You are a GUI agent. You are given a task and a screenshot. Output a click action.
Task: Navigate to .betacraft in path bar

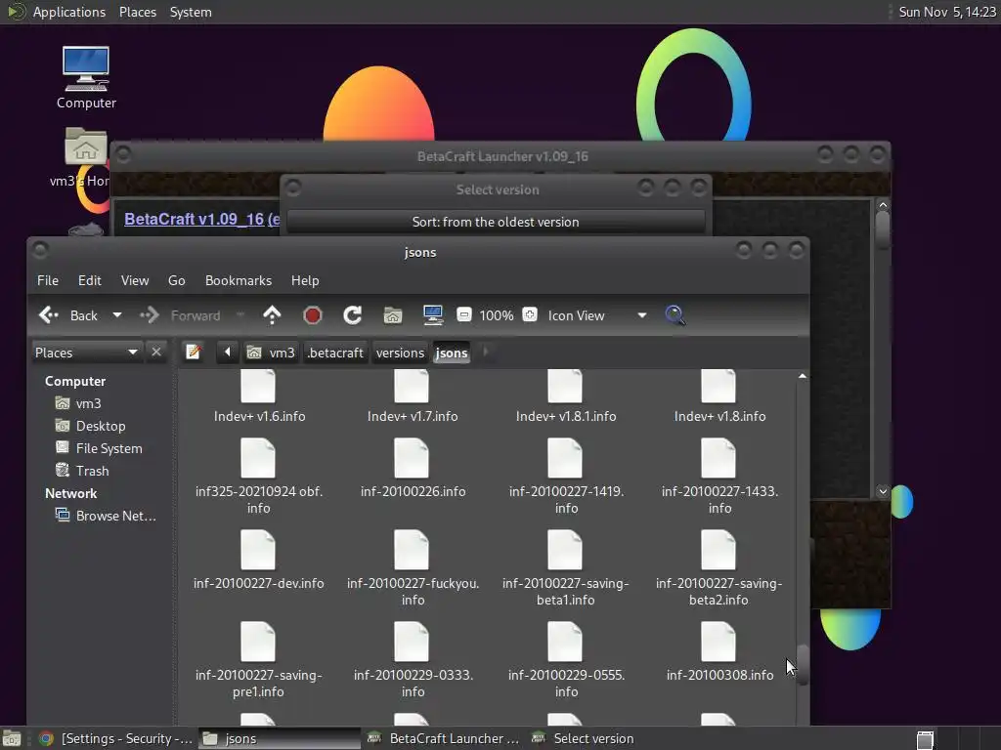pos(335,353)
